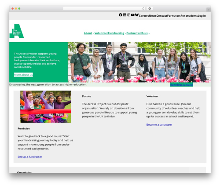Click the Become a volunteer link
The height and width of the screenshot is (186, 220).
(159, 124)
